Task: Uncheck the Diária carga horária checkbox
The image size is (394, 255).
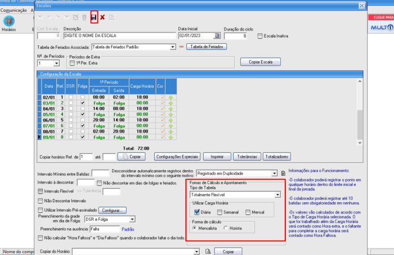Action: tap(197, 212)
